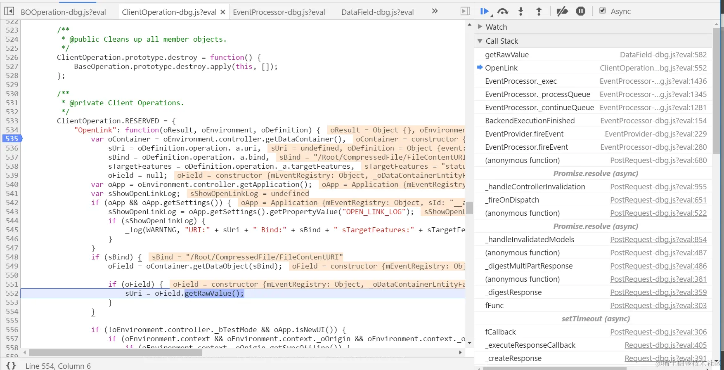Select _handleControllerInvalidation stack frame
Image resolution: width=724 pixels, height=370 pixels.
pyautogui.click(x=594, y=187)
